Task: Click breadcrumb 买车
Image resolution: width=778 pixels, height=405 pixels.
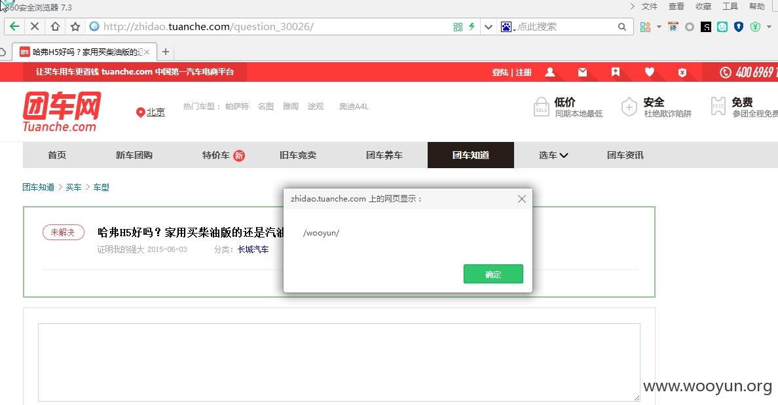Action: pos(73,187)
